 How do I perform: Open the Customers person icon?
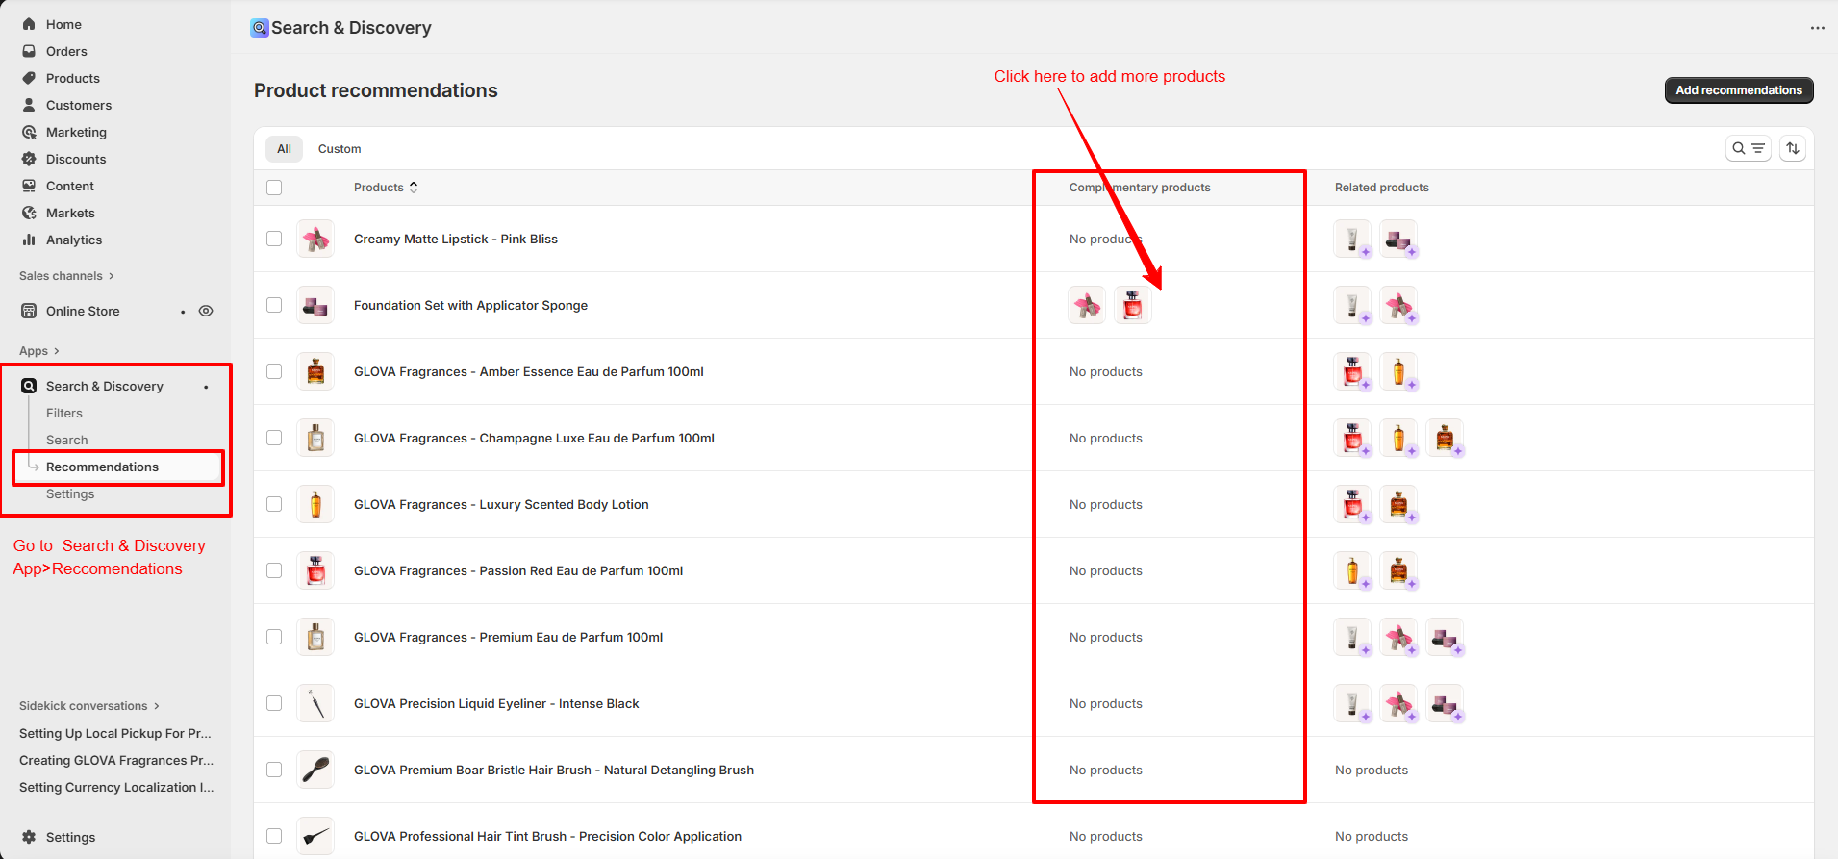click(x=29, y=105)
